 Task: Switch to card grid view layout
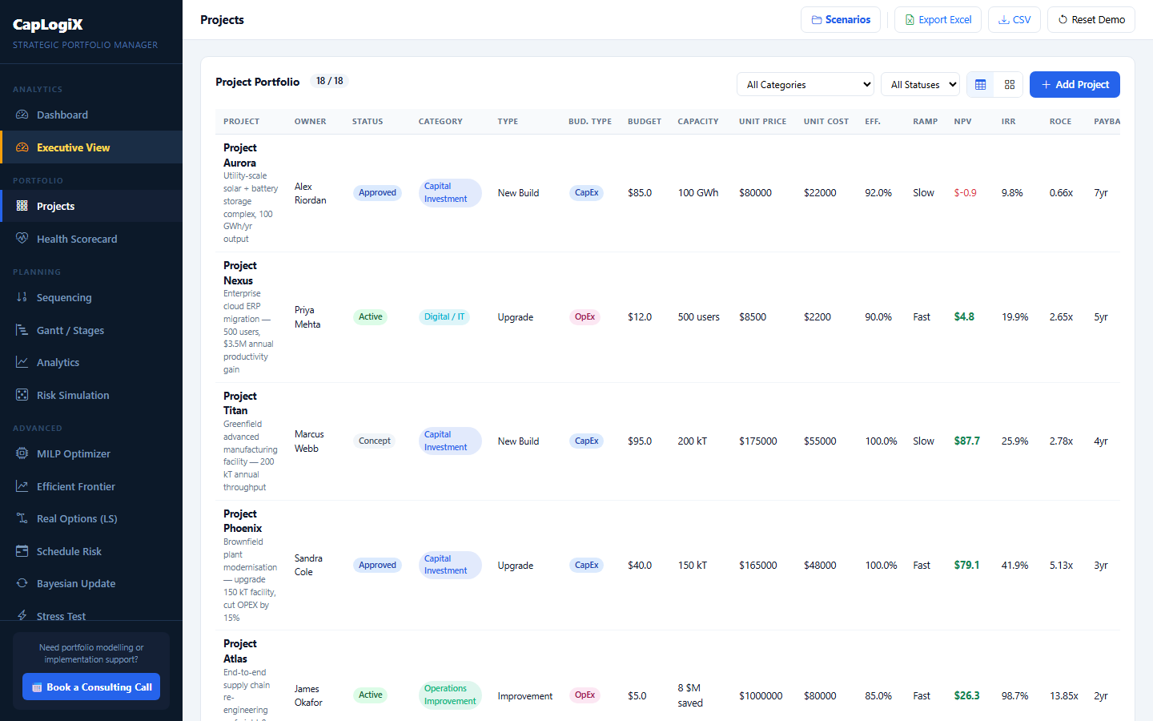pyautogui.click(x=1009, y=84)
